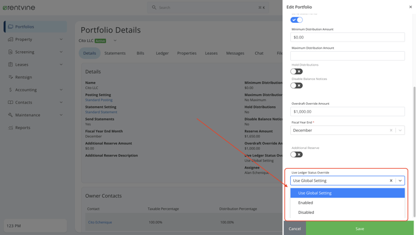Open the Fiscal Year End dropdown
The height and width of the screenshot is (235, 416).
400,130
